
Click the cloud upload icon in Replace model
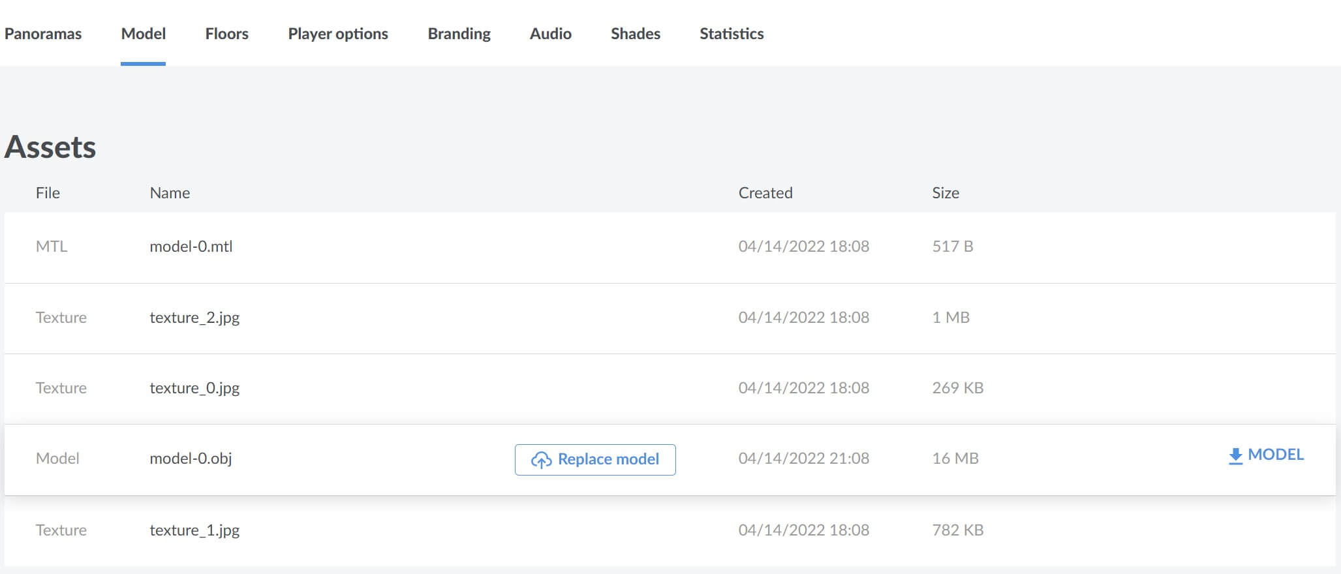541,460
